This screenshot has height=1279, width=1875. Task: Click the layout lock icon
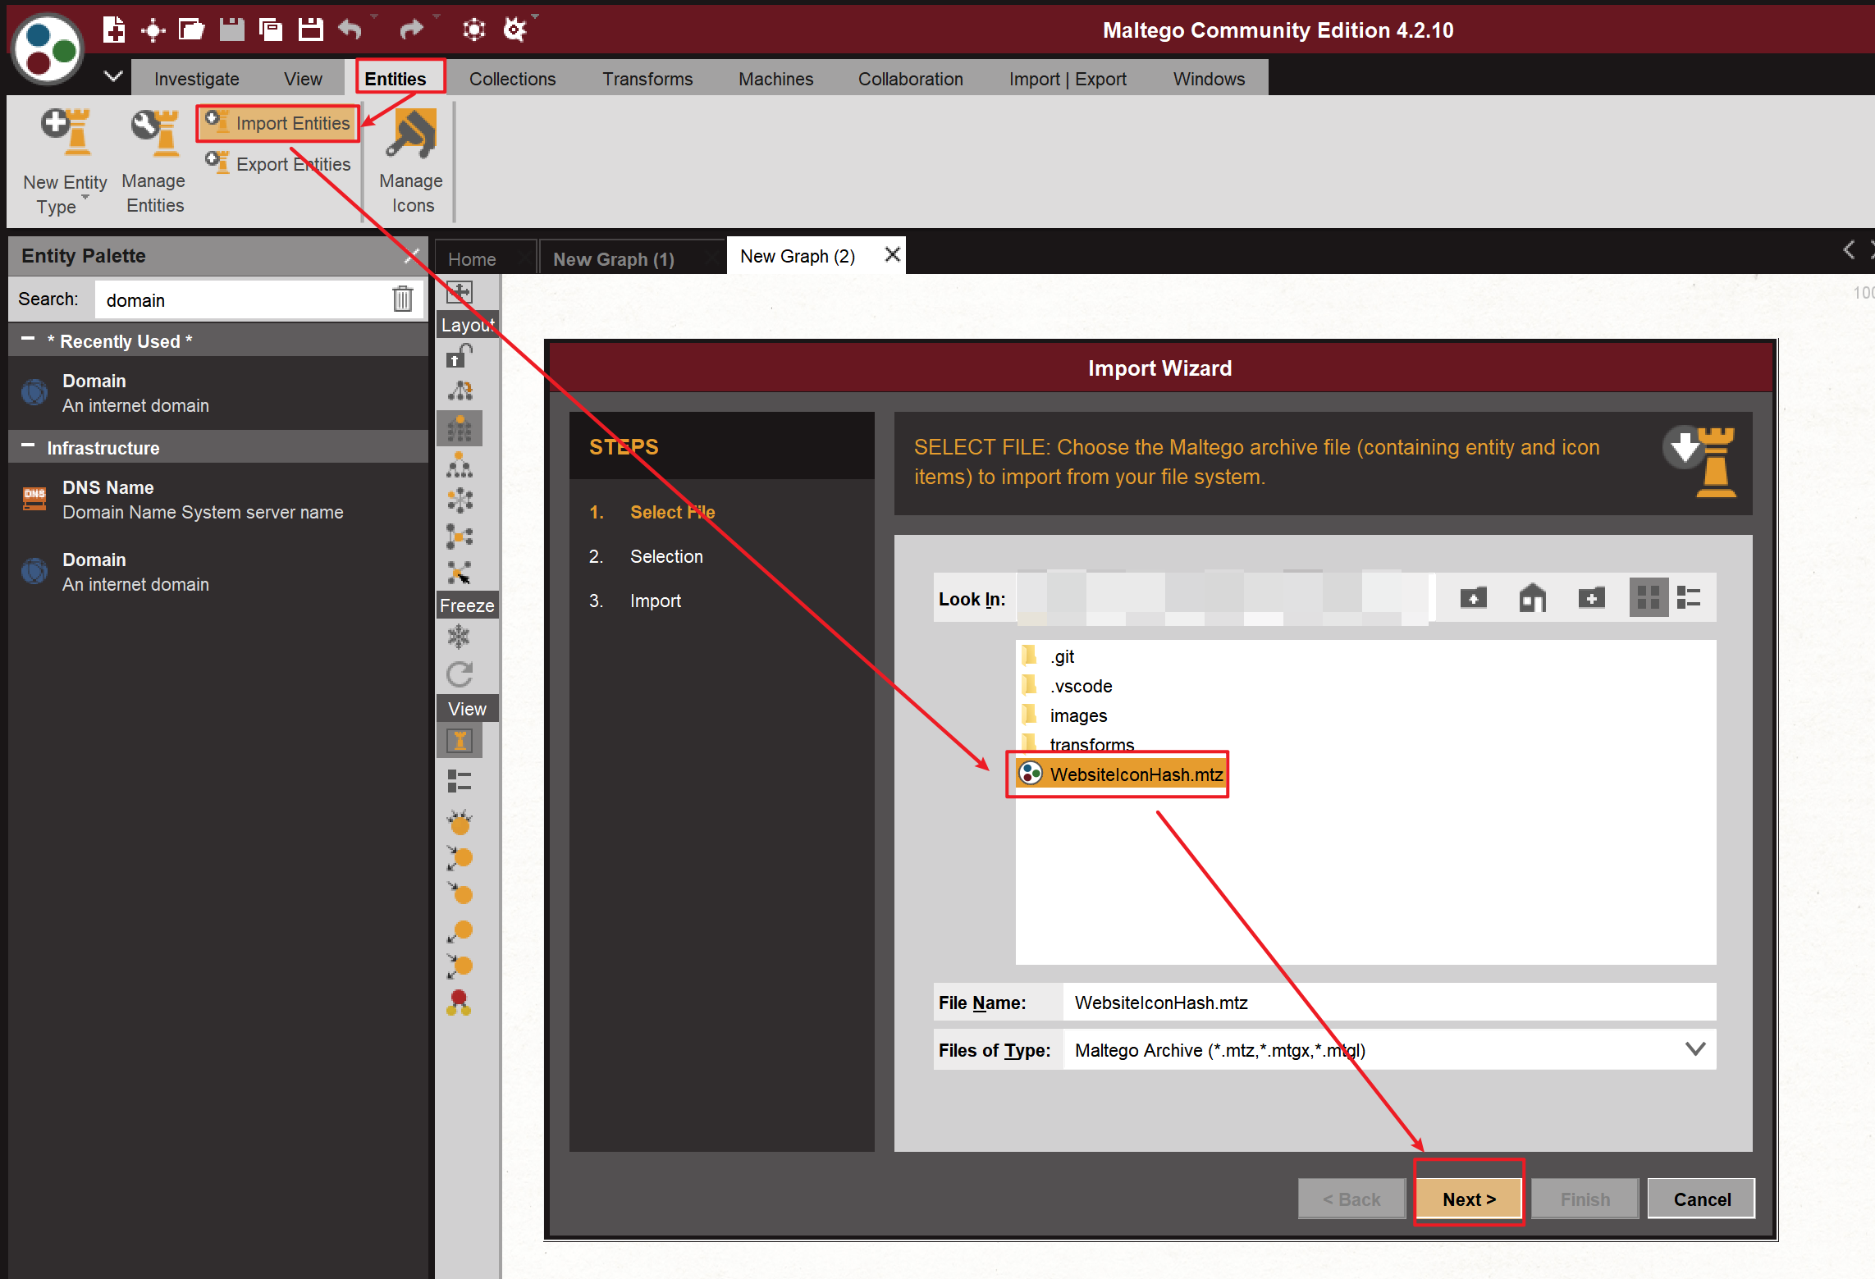coord(459,356)
